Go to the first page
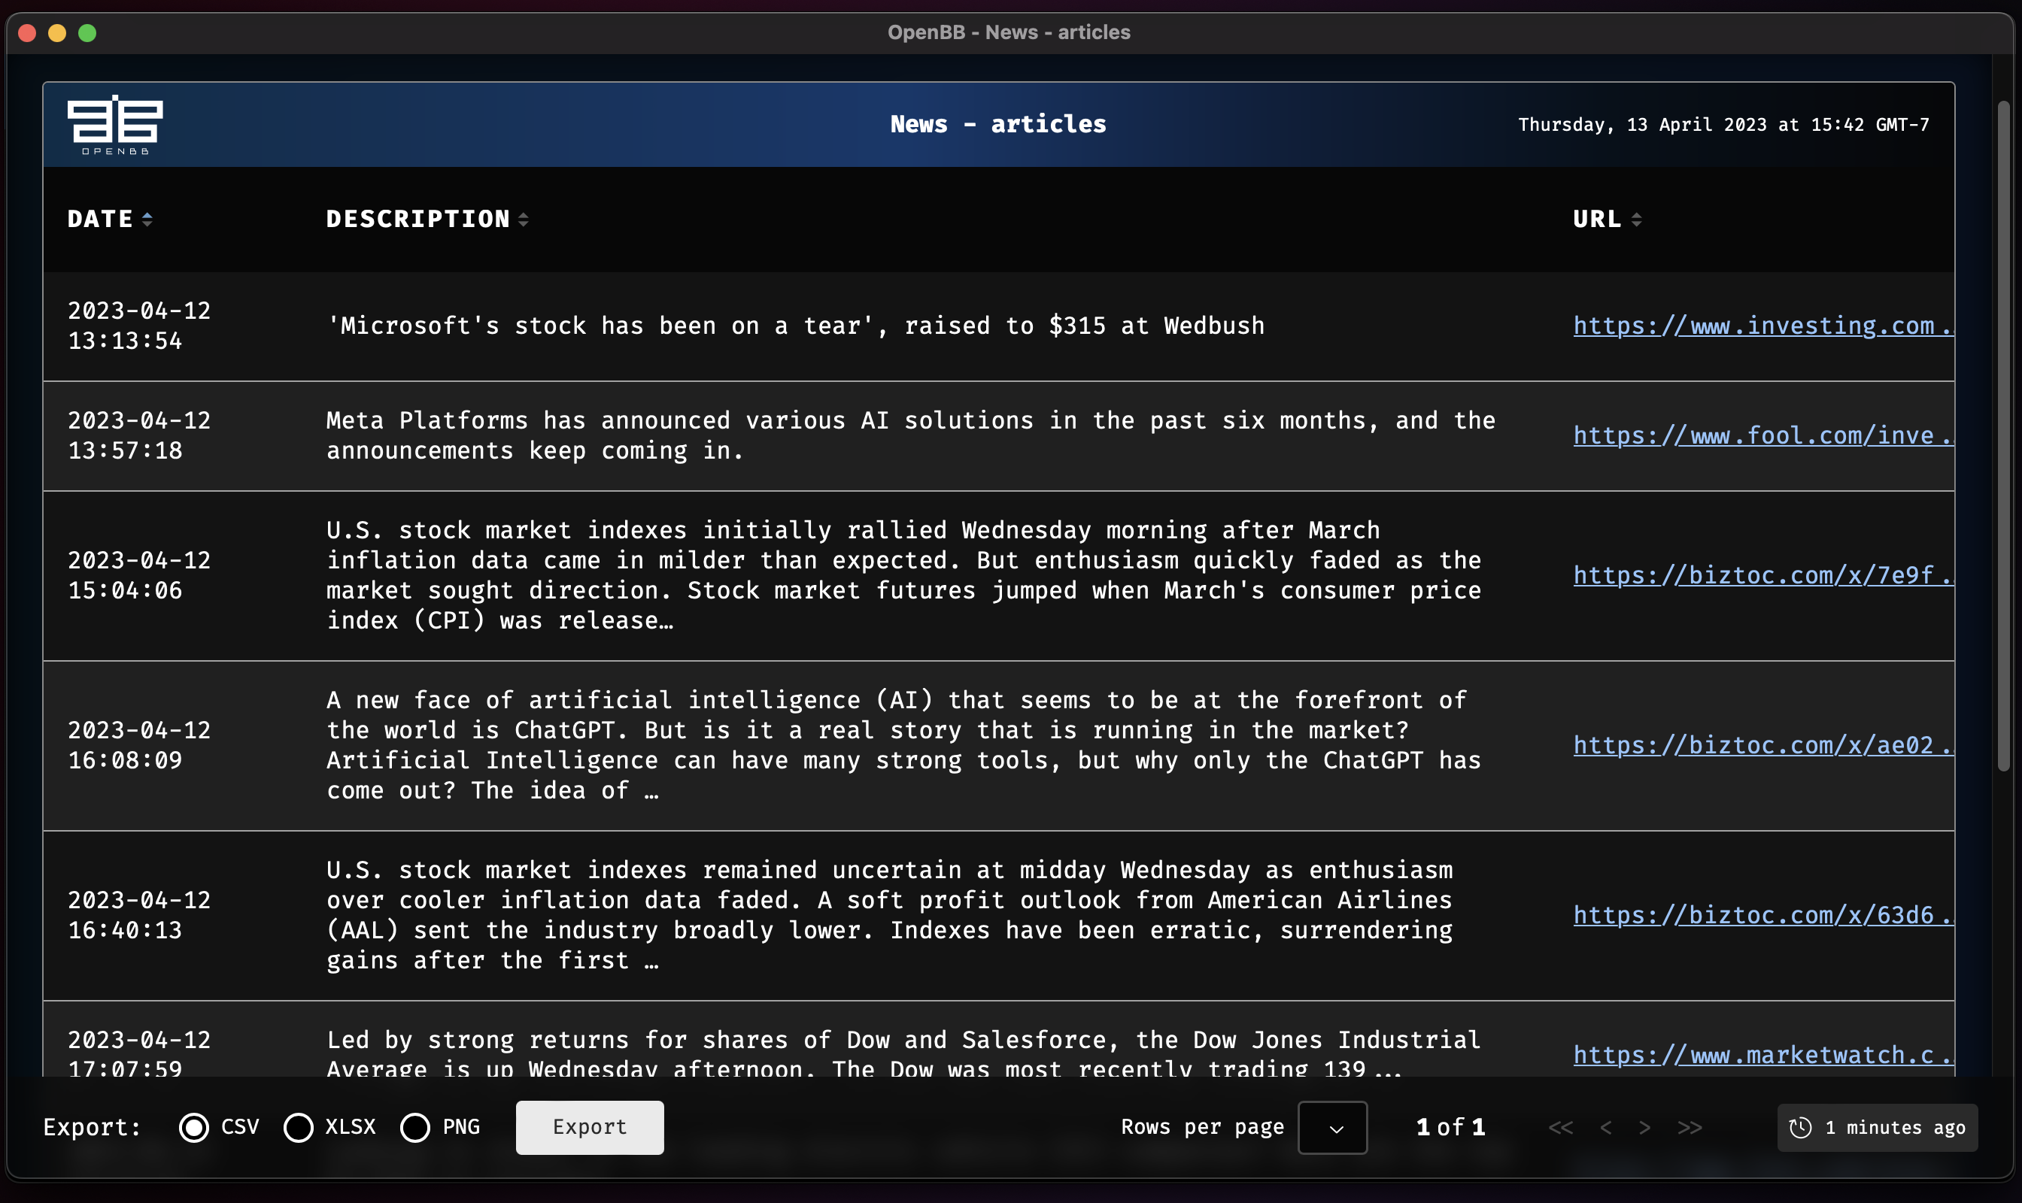This screenshot has width=2022, height=1203. [x=1560, y=1128]
